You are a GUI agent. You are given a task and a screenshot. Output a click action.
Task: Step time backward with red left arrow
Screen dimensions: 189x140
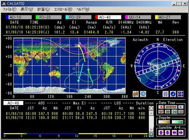(x=161, y=107)
